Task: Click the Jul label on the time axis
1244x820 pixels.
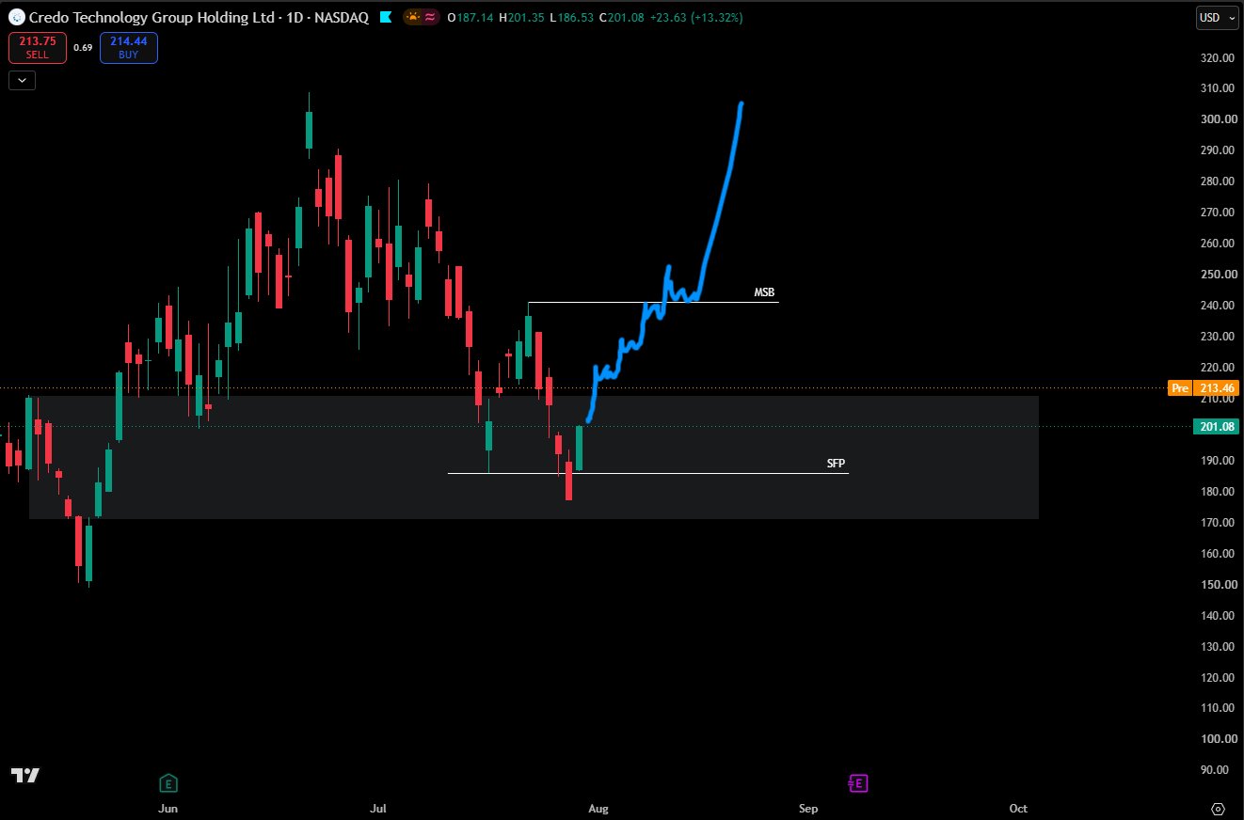Action: [378, 809]
